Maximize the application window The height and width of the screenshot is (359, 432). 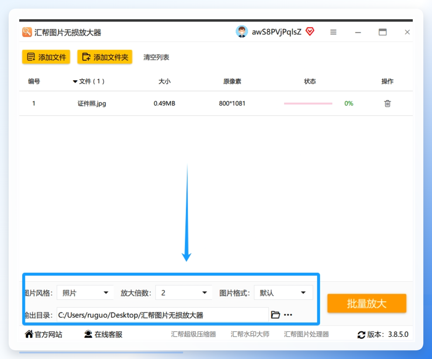[x=383, y=32]
